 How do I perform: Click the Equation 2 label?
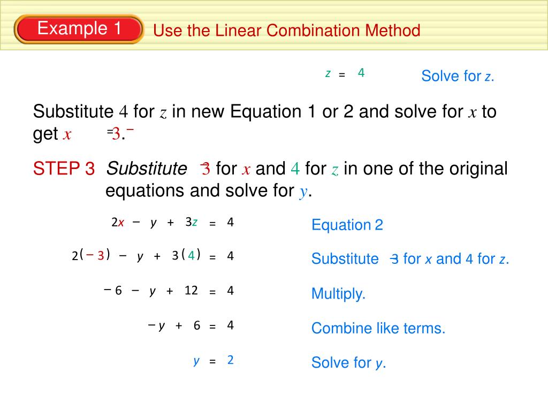(347, 225)
